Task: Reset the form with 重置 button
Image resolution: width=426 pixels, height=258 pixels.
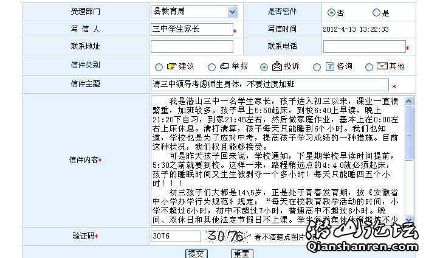Action: [x=242, y=254]
